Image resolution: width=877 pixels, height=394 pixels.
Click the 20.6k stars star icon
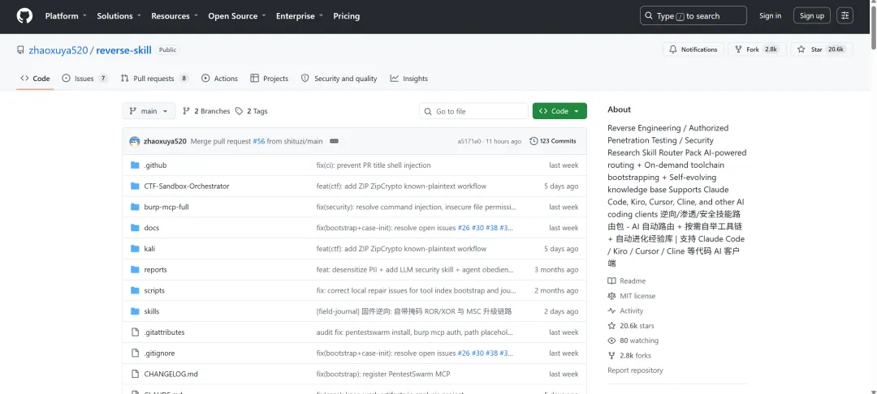pos(612,325)
